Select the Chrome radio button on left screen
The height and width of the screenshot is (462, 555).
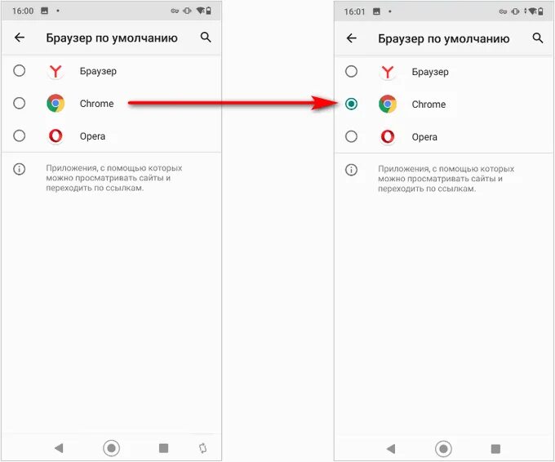click(19, 104)
